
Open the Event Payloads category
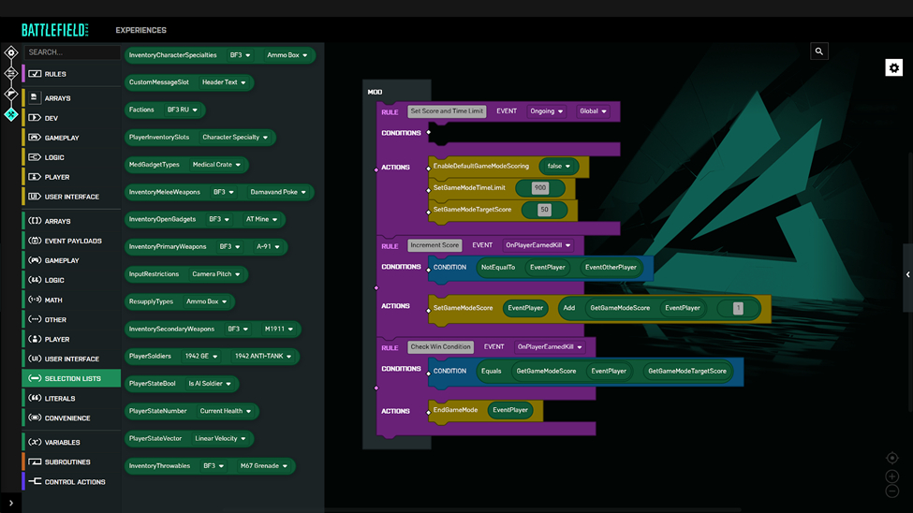tap(73, 242)
